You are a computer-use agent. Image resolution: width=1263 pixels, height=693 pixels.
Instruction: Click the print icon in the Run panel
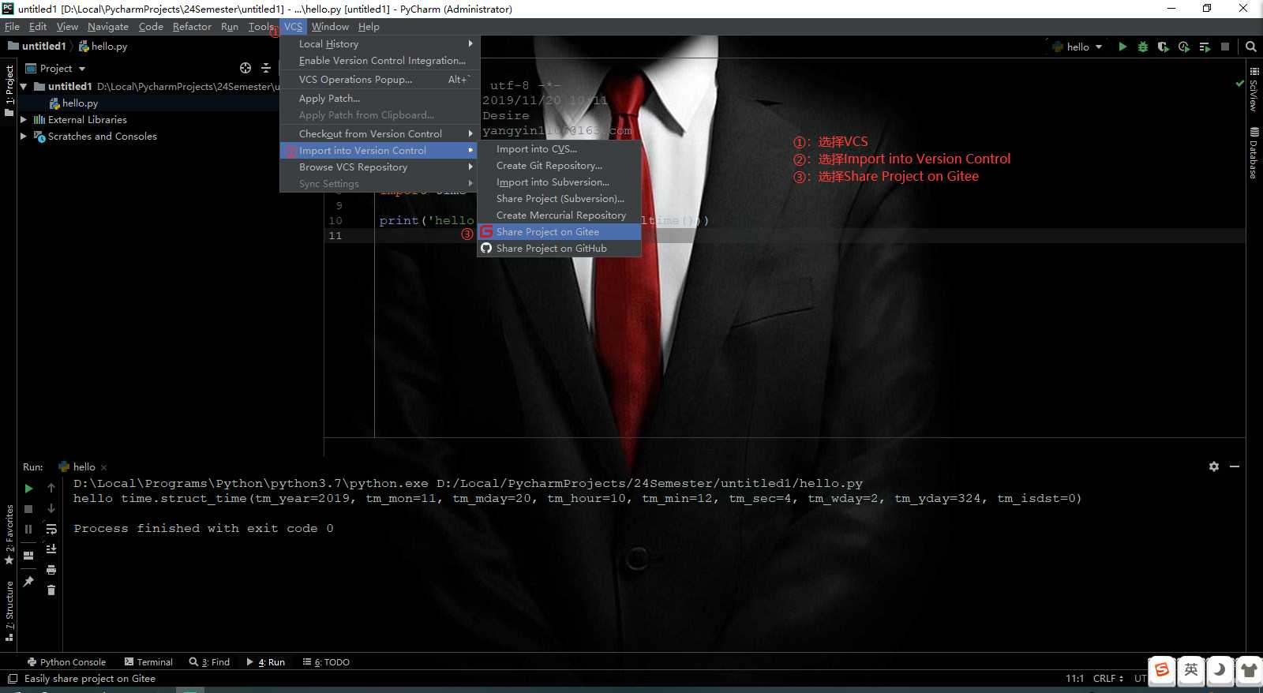pyautogui.click(x=51, y=570)
